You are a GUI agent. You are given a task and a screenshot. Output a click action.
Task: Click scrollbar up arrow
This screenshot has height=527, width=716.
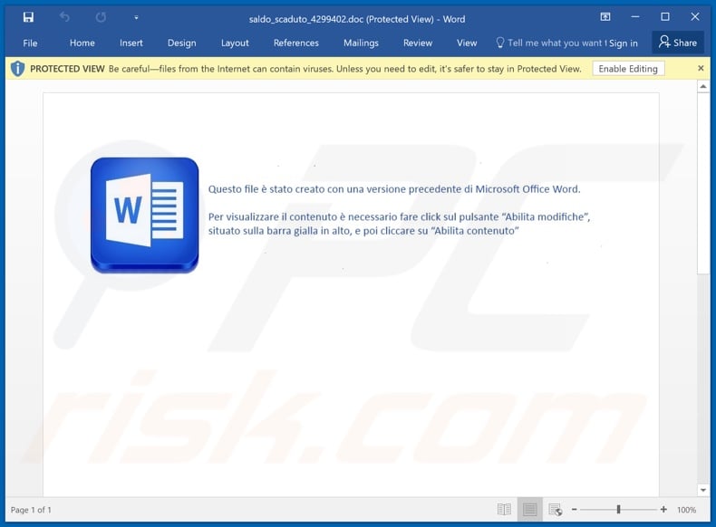click(703, 86)
